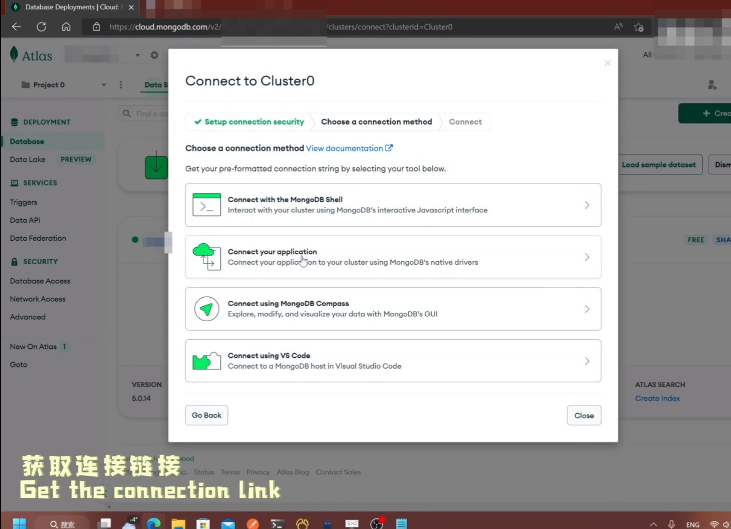Open the Contact Sales footer link
The image size is (731, 529).
(x=338, y=472)
